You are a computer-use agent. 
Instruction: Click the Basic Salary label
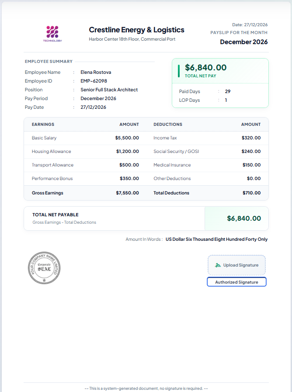click(x=44, y=138)
